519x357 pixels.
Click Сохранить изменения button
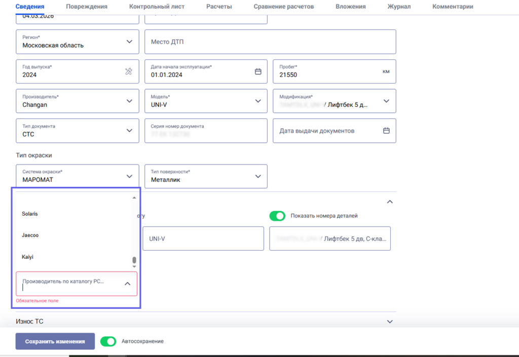coord(55,341)
